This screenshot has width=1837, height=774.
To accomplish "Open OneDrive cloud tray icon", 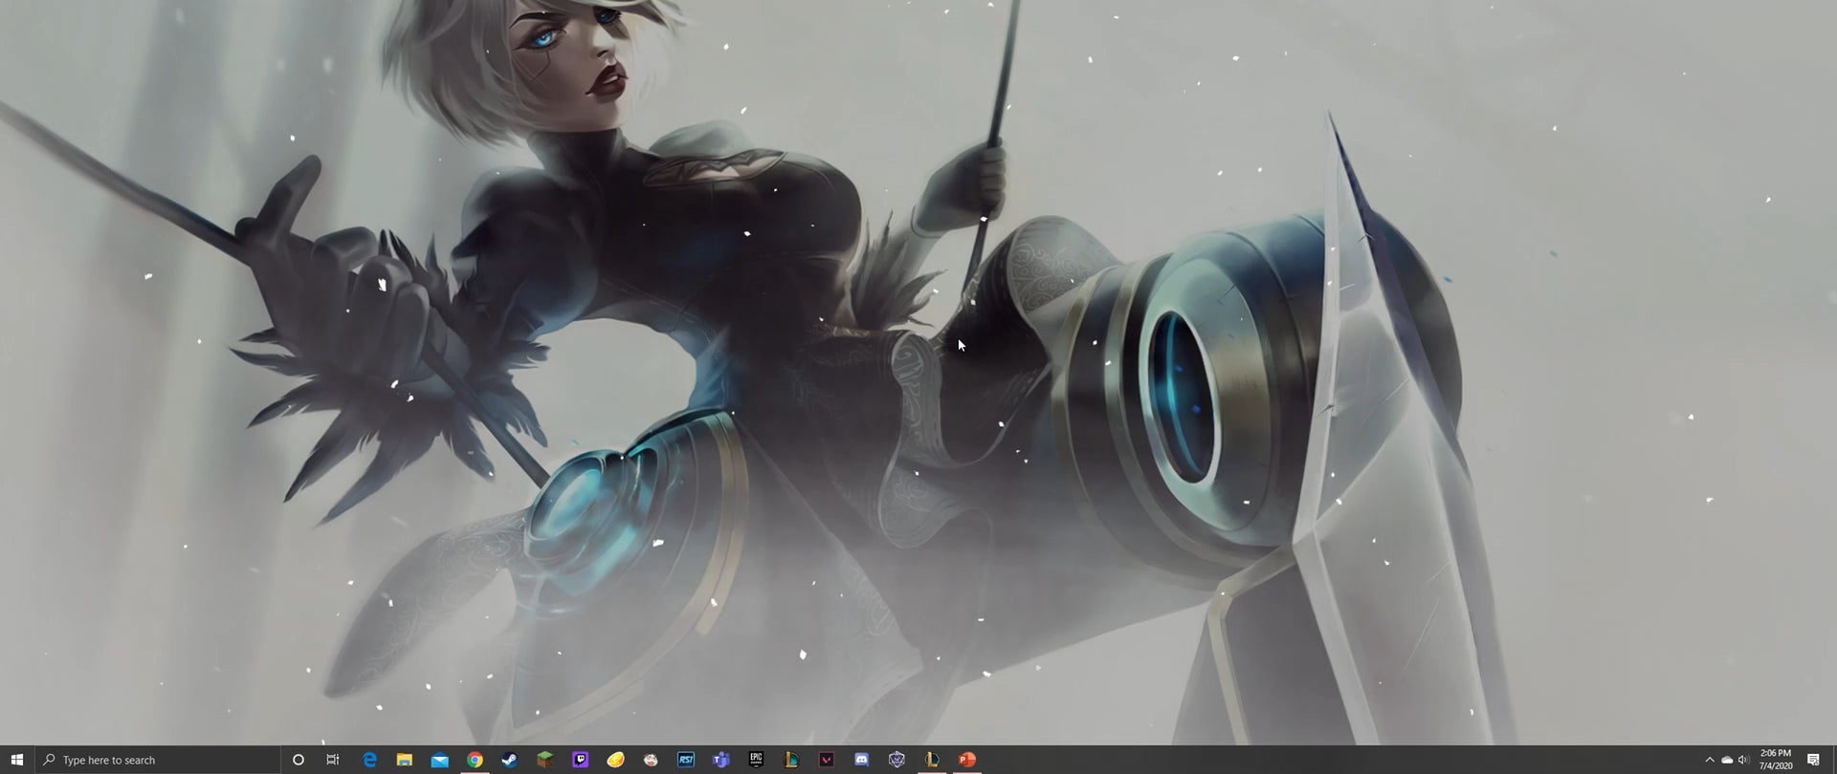I will [x=1727, y=760].
